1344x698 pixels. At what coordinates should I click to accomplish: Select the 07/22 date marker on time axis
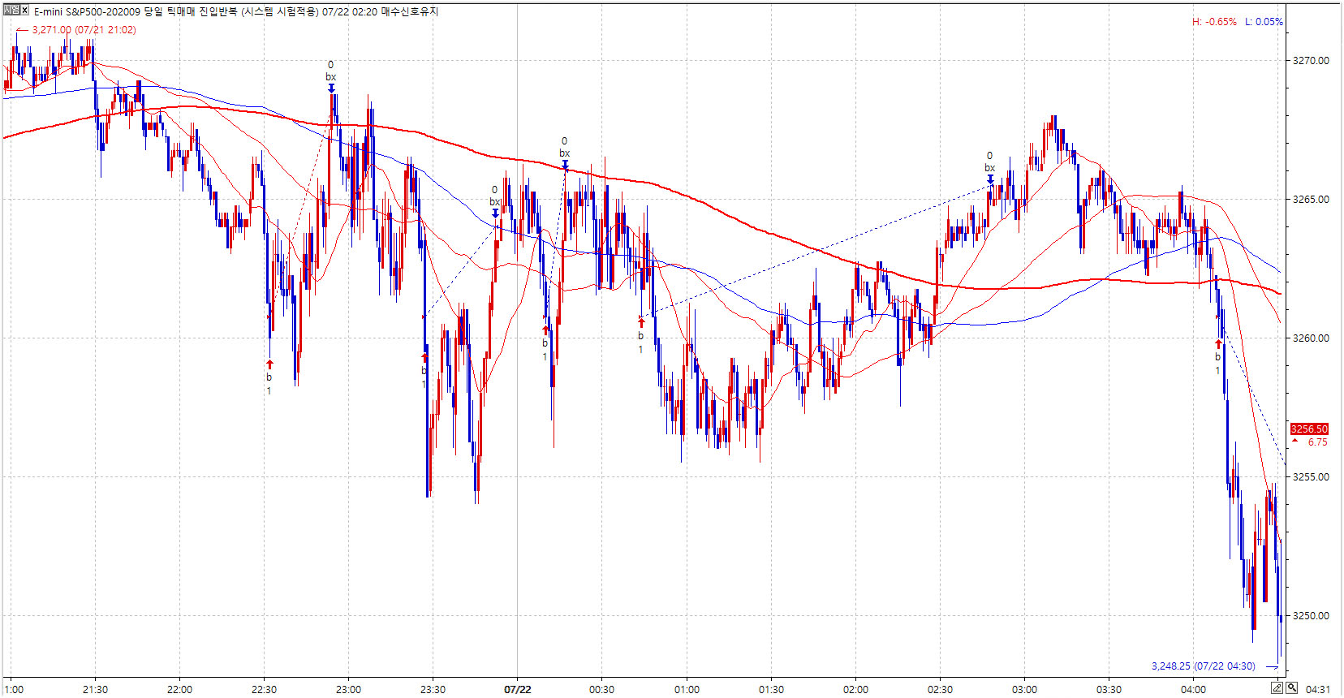[x=517, y=689]
